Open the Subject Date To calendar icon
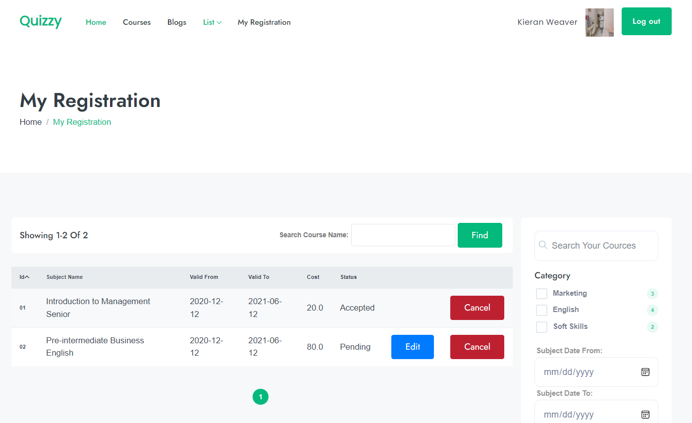692x423 pixels. pos(645,414)
